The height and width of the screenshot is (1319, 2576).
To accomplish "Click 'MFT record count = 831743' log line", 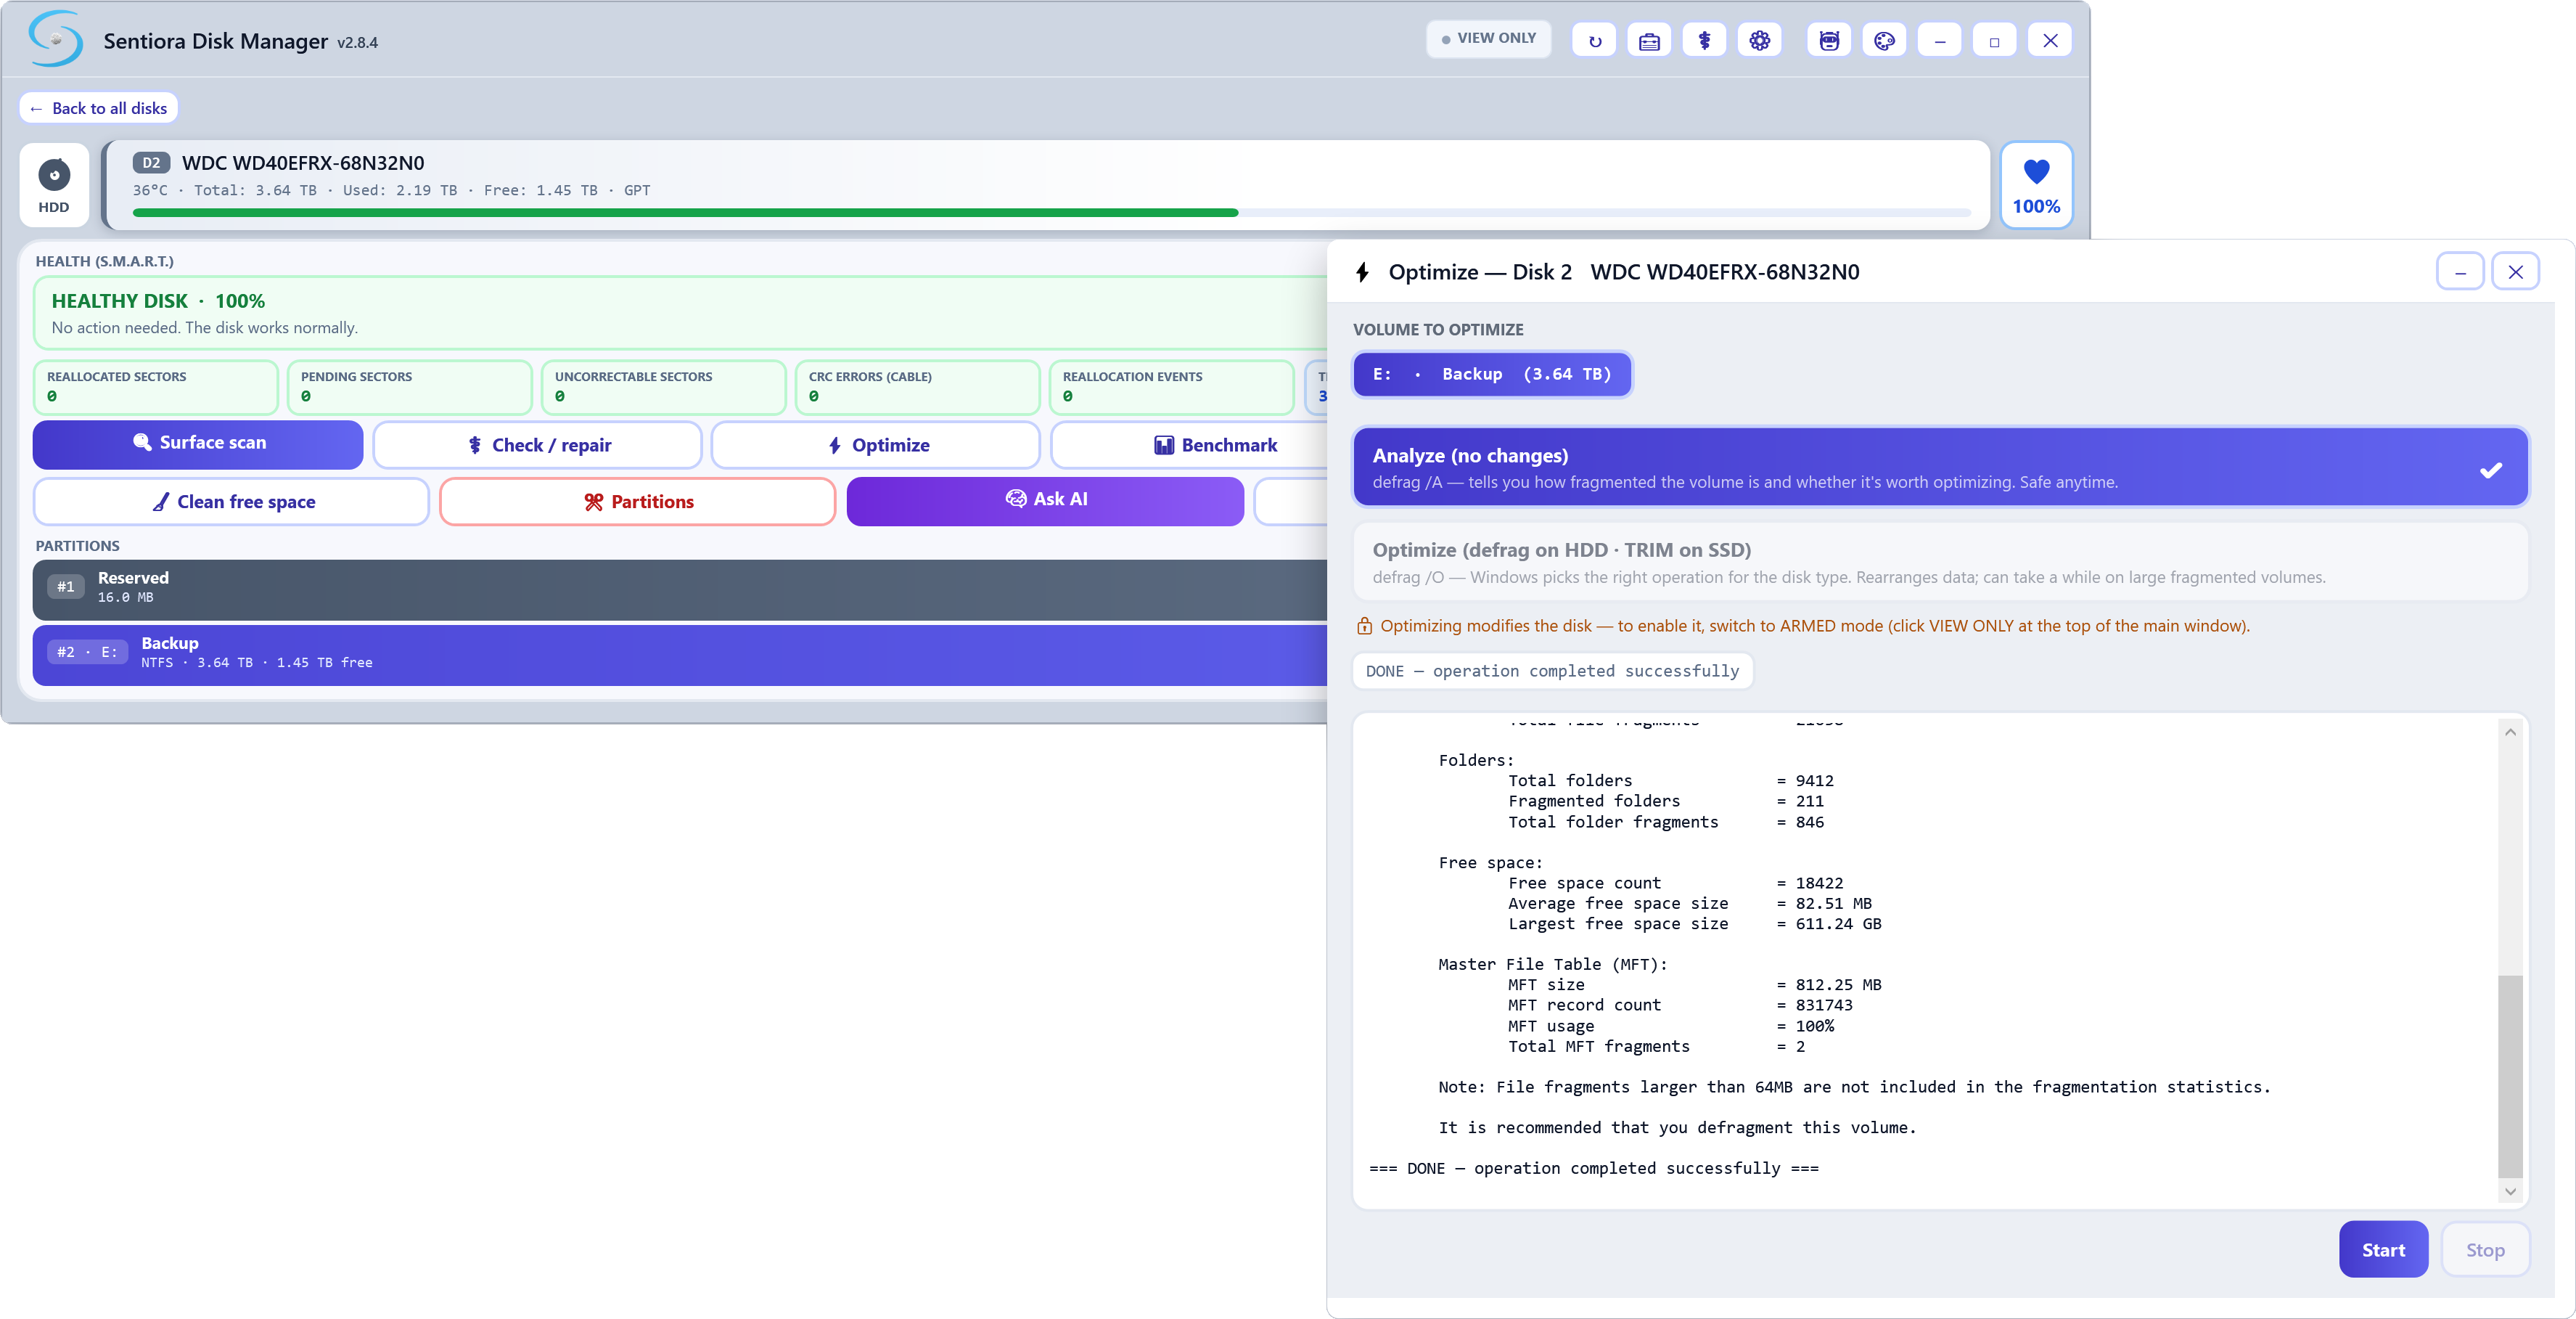I will [1680, 1005].
